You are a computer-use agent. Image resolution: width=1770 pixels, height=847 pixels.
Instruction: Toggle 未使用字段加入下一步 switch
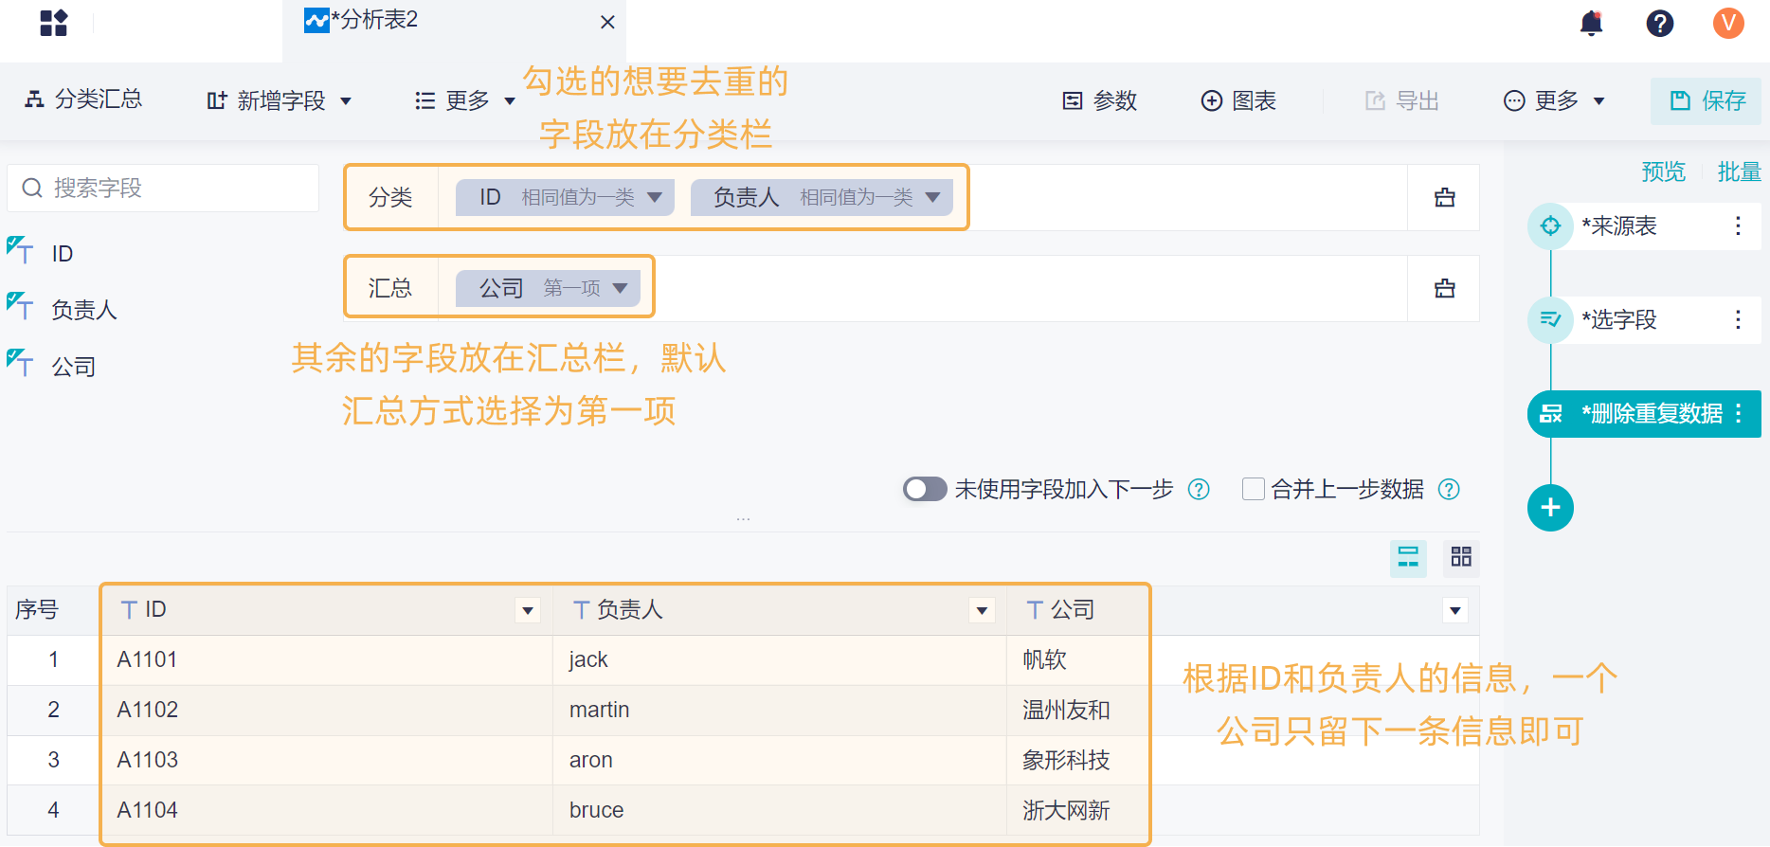[x=925, y=489]
